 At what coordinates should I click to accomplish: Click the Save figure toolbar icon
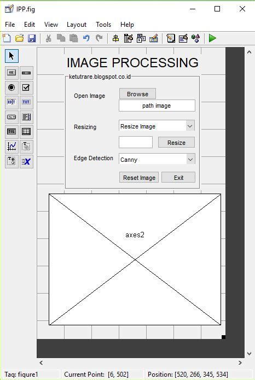[32, 38]
